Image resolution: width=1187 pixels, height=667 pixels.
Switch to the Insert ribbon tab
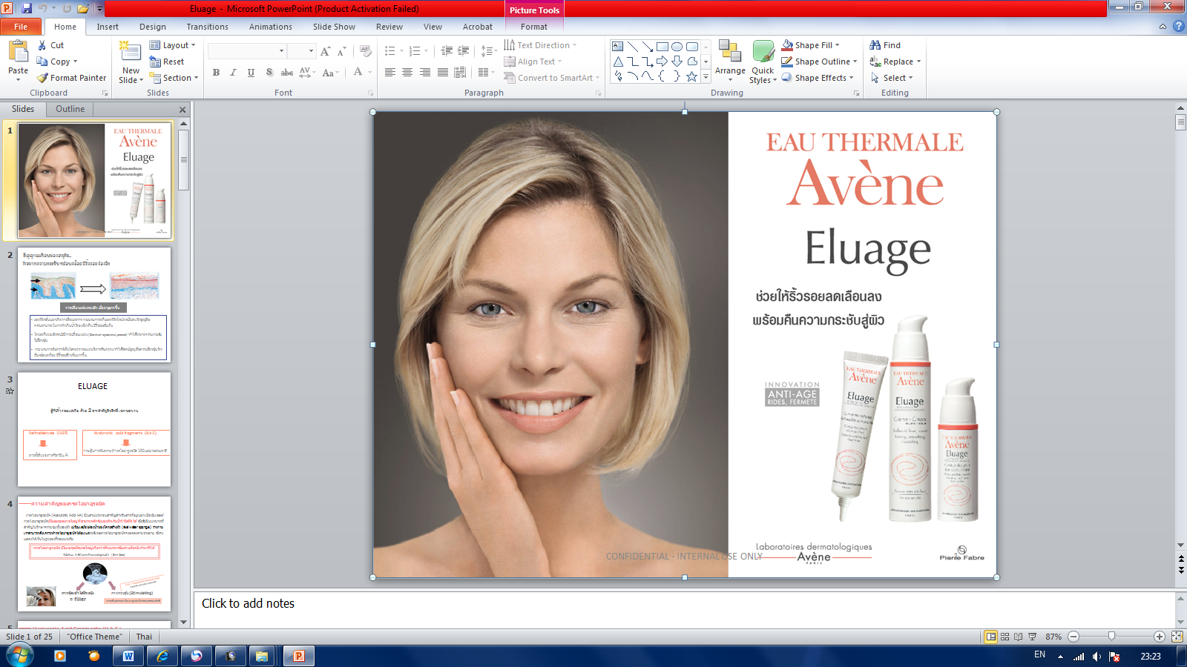[108, 27]
